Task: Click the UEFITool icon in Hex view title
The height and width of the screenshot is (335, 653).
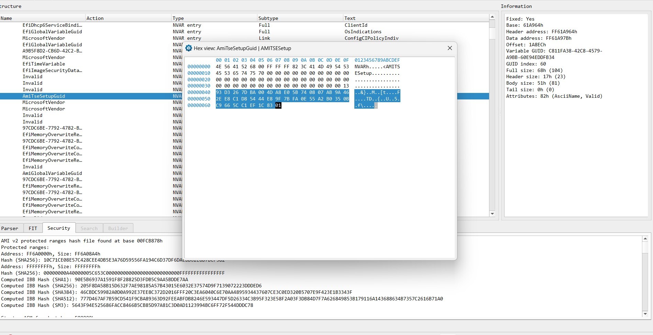Action: [x=188, y=48]
